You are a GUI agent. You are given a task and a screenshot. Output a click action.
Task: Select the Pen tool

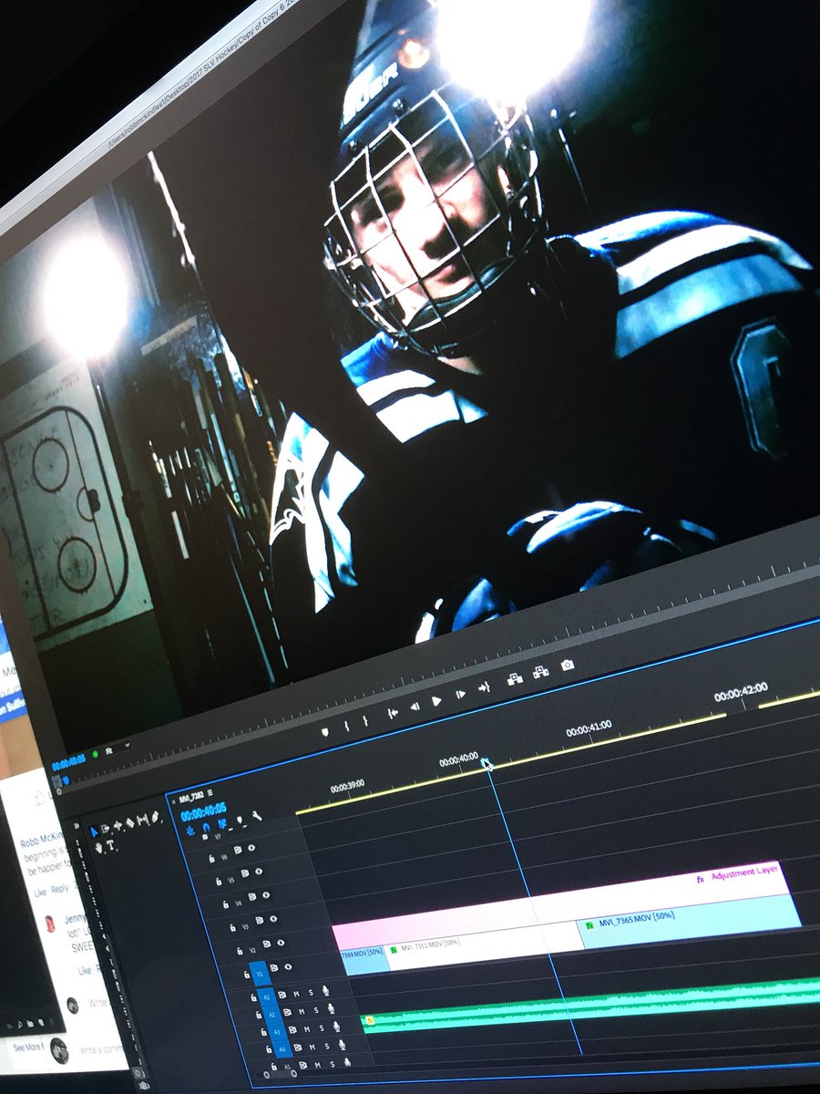pos(155,818)
